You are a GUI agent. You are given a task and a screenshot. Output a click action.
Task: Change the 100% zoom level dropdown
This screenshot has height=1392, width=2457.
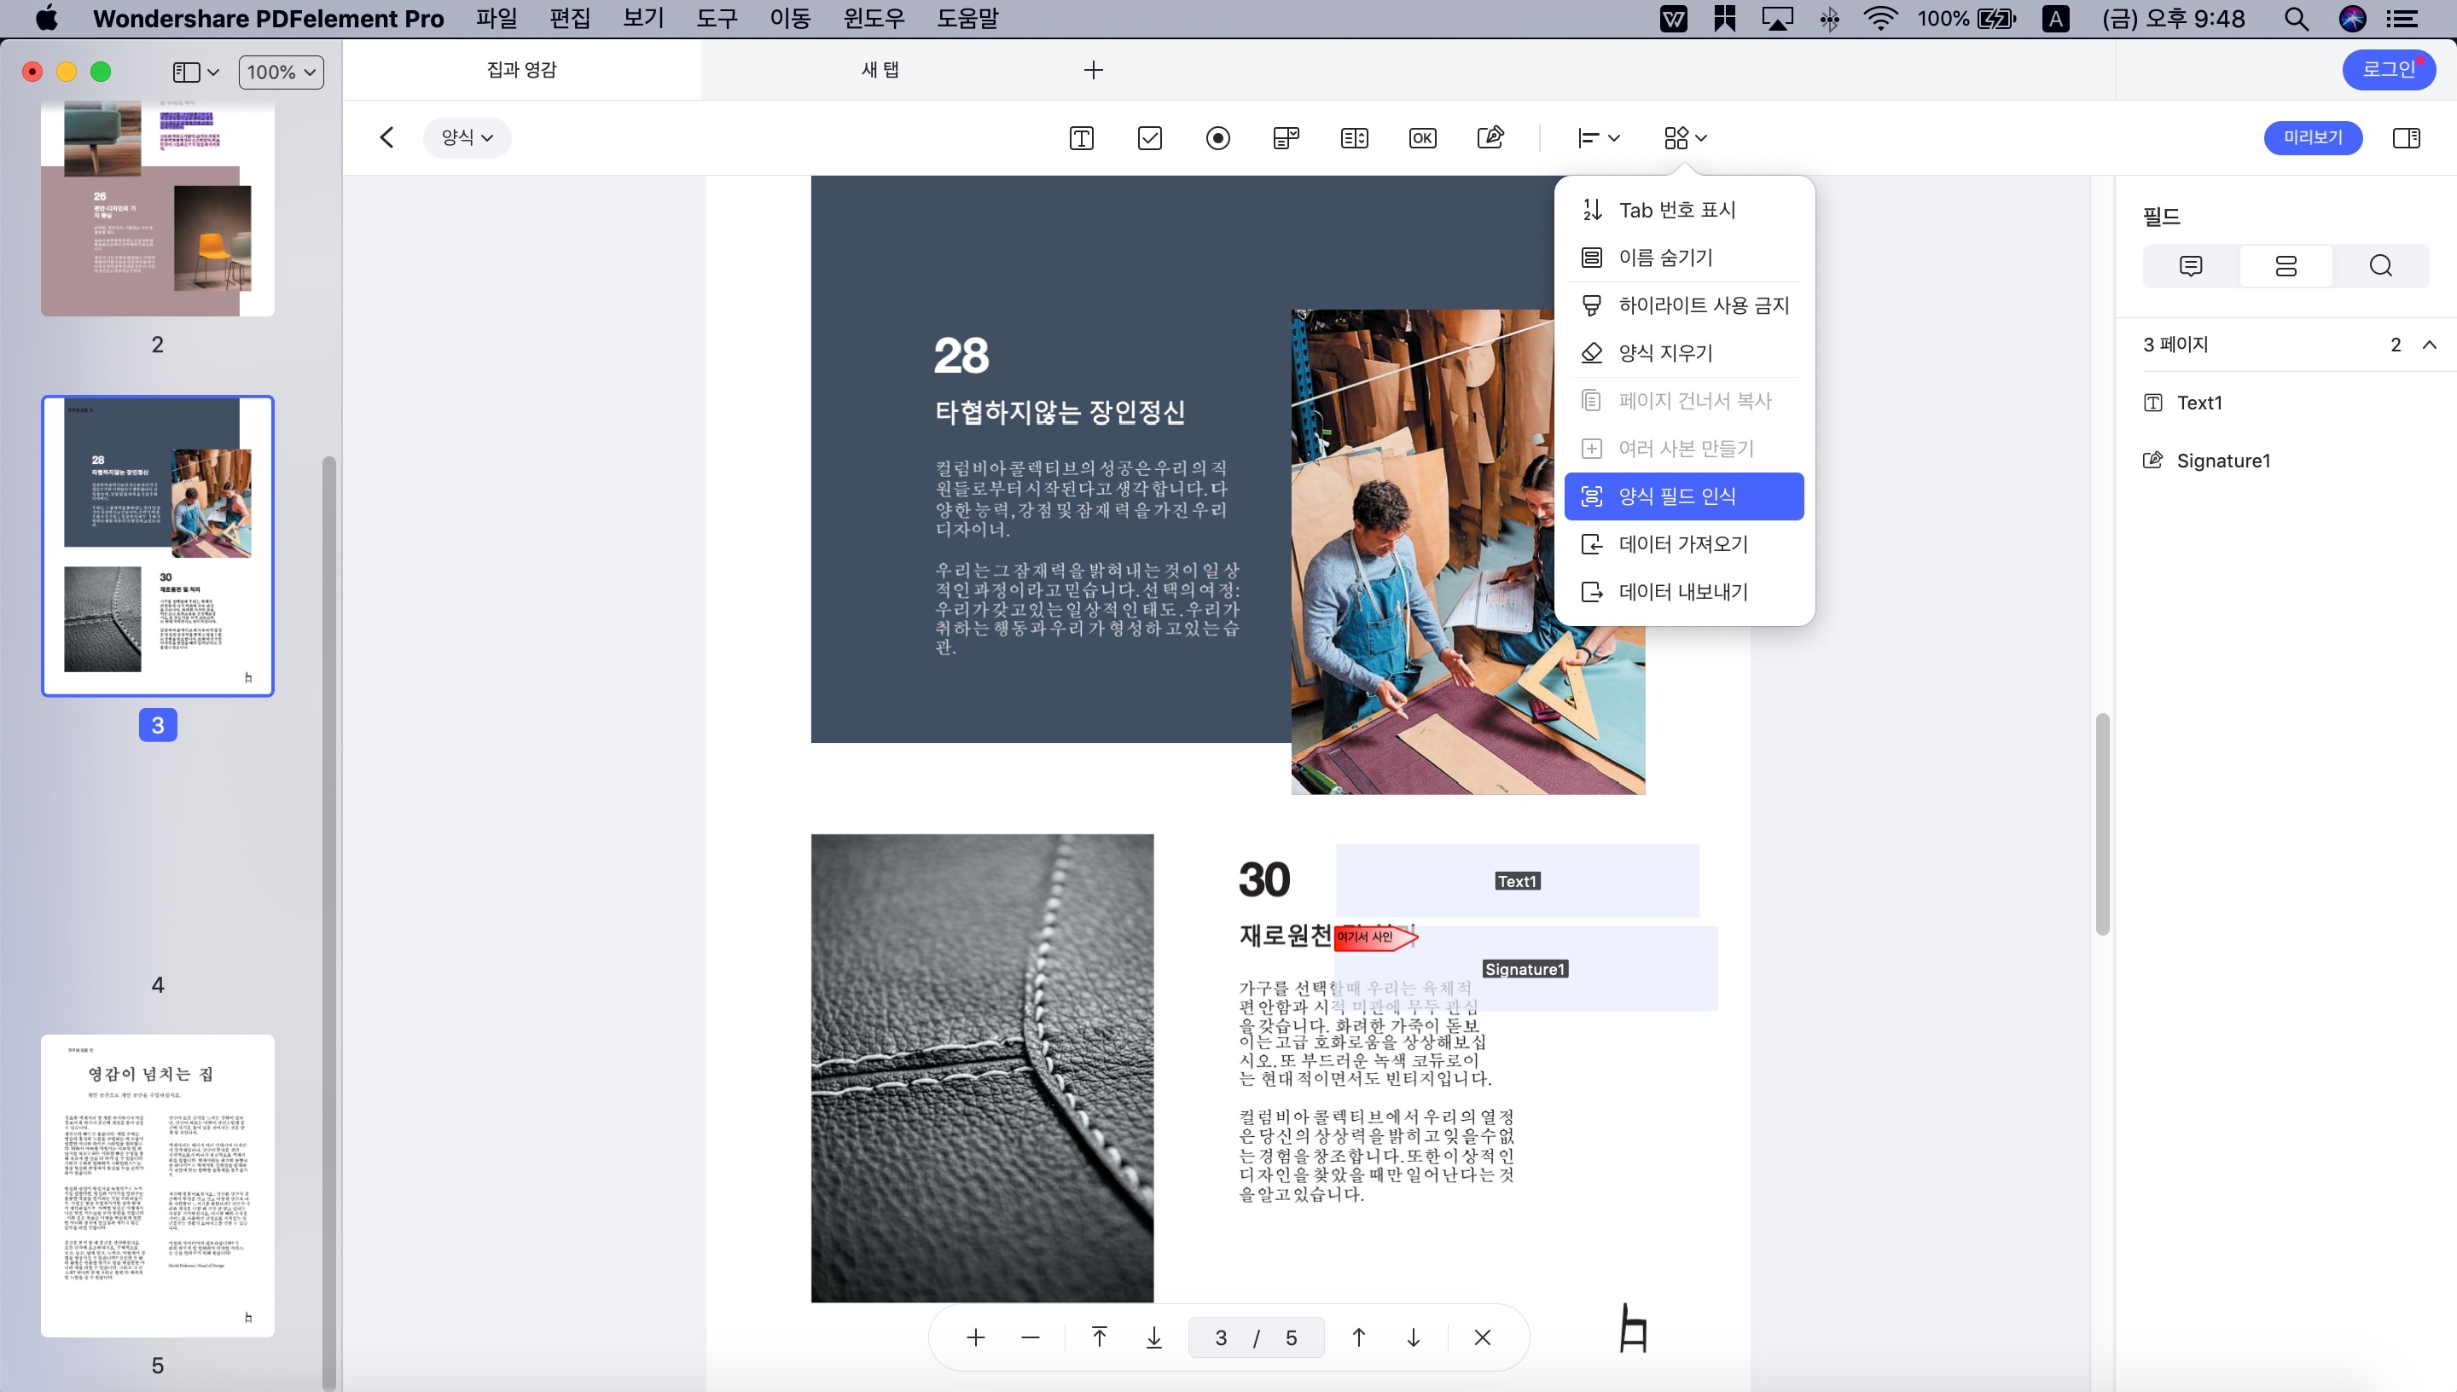tap(280, 72)
